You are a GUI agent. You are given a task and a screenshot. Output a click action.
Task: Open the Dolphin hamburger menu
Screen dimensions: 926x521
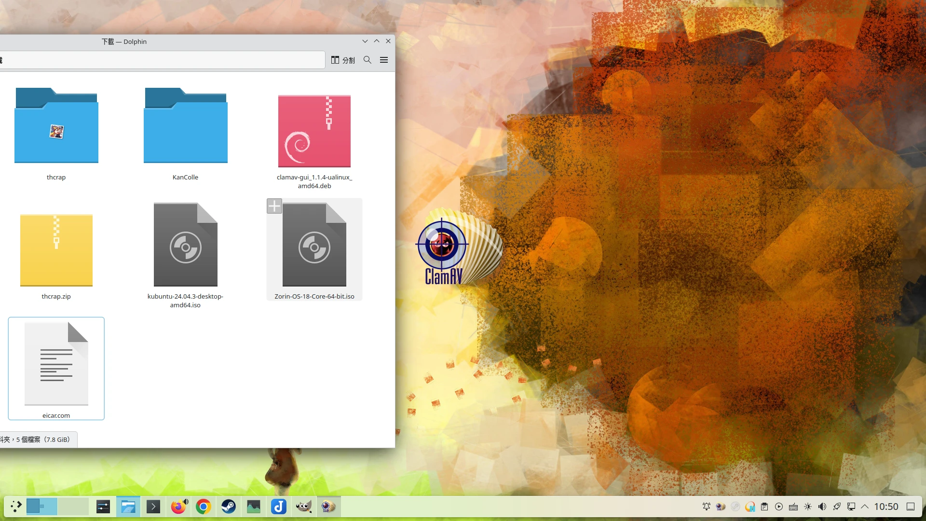[384, 60]
